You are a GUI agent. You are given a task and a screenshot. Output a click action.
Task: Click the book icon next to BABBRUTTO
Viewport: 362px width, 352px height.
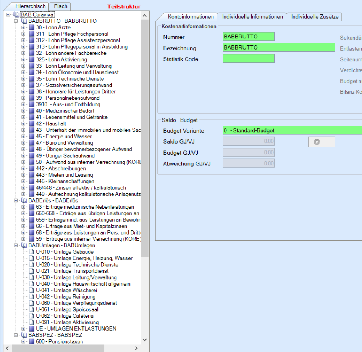[x=24, y=21]
